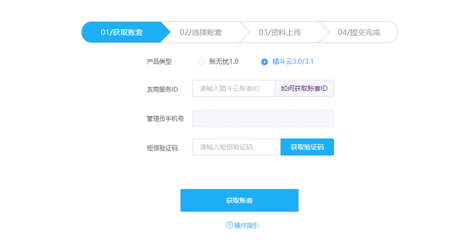Select the 账无忧1.0 radio button
Image resolution: width=467 pixels, height=244 pixels.
[x=201, y=62]
